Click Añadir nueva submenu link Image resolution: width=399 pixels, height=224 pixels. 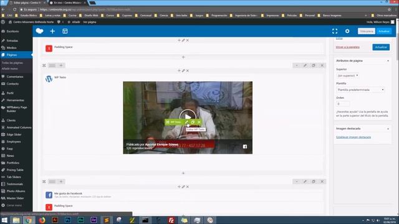coord(10,68)
